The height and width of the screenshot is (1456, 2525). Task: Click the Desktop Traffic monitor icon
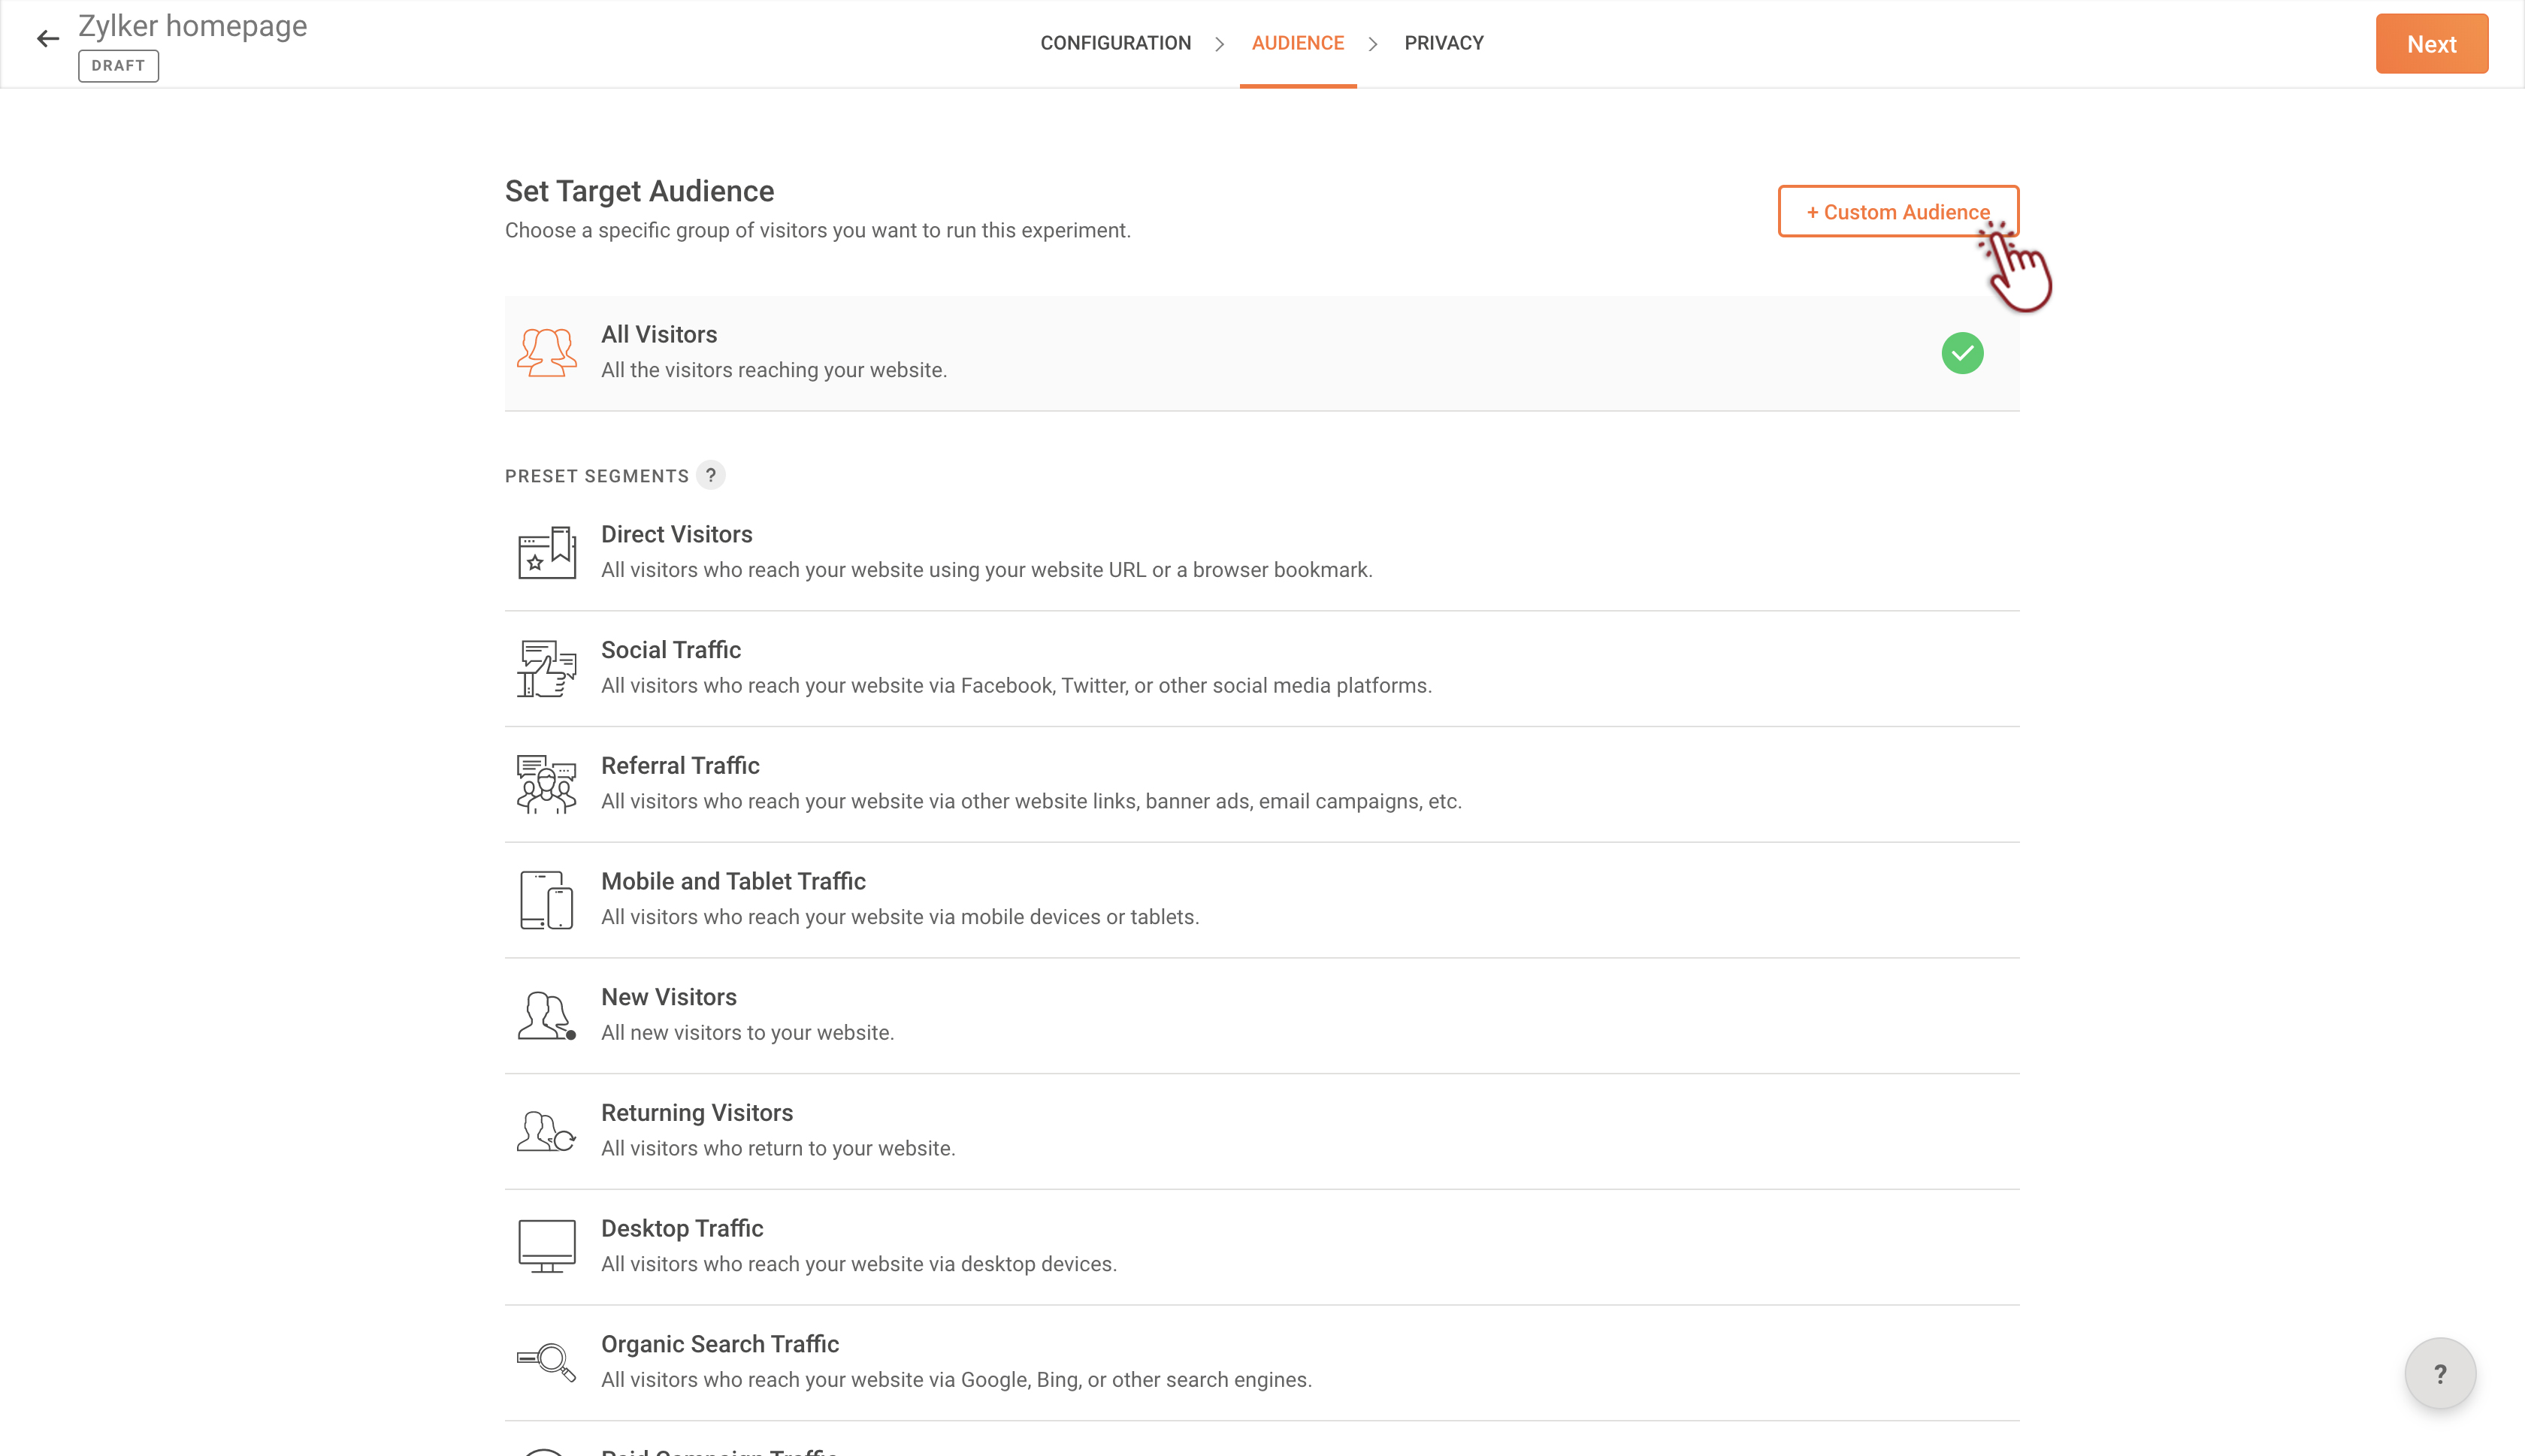click(546, 1246)
